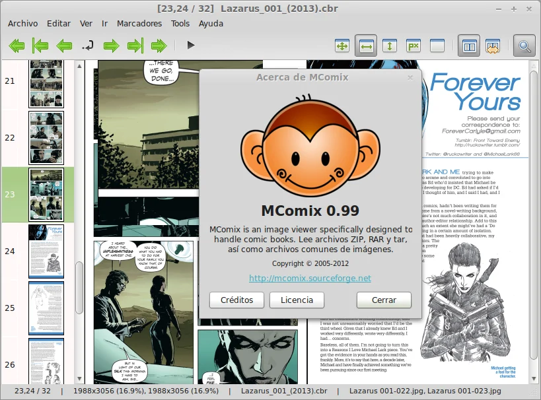This screenshot has height=400, width=541.
Task: Open the mcomix.sourceforge.net link
Action: pos(310,279)
